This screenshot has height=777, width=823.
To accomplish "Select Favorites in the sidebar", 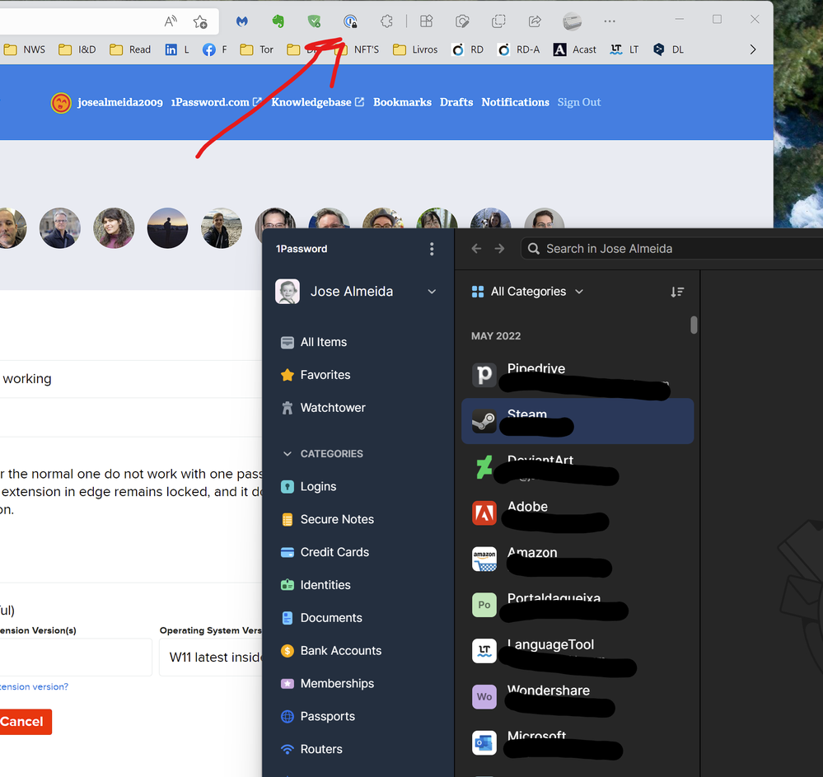I will pyautogui.click(x=325, y=375).
